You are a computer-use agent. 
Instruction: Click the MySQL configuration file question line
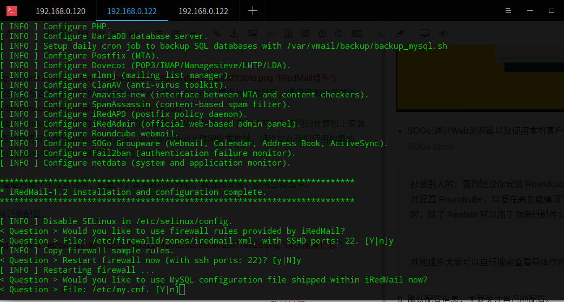pyautogui.click(x=214, y=279)
